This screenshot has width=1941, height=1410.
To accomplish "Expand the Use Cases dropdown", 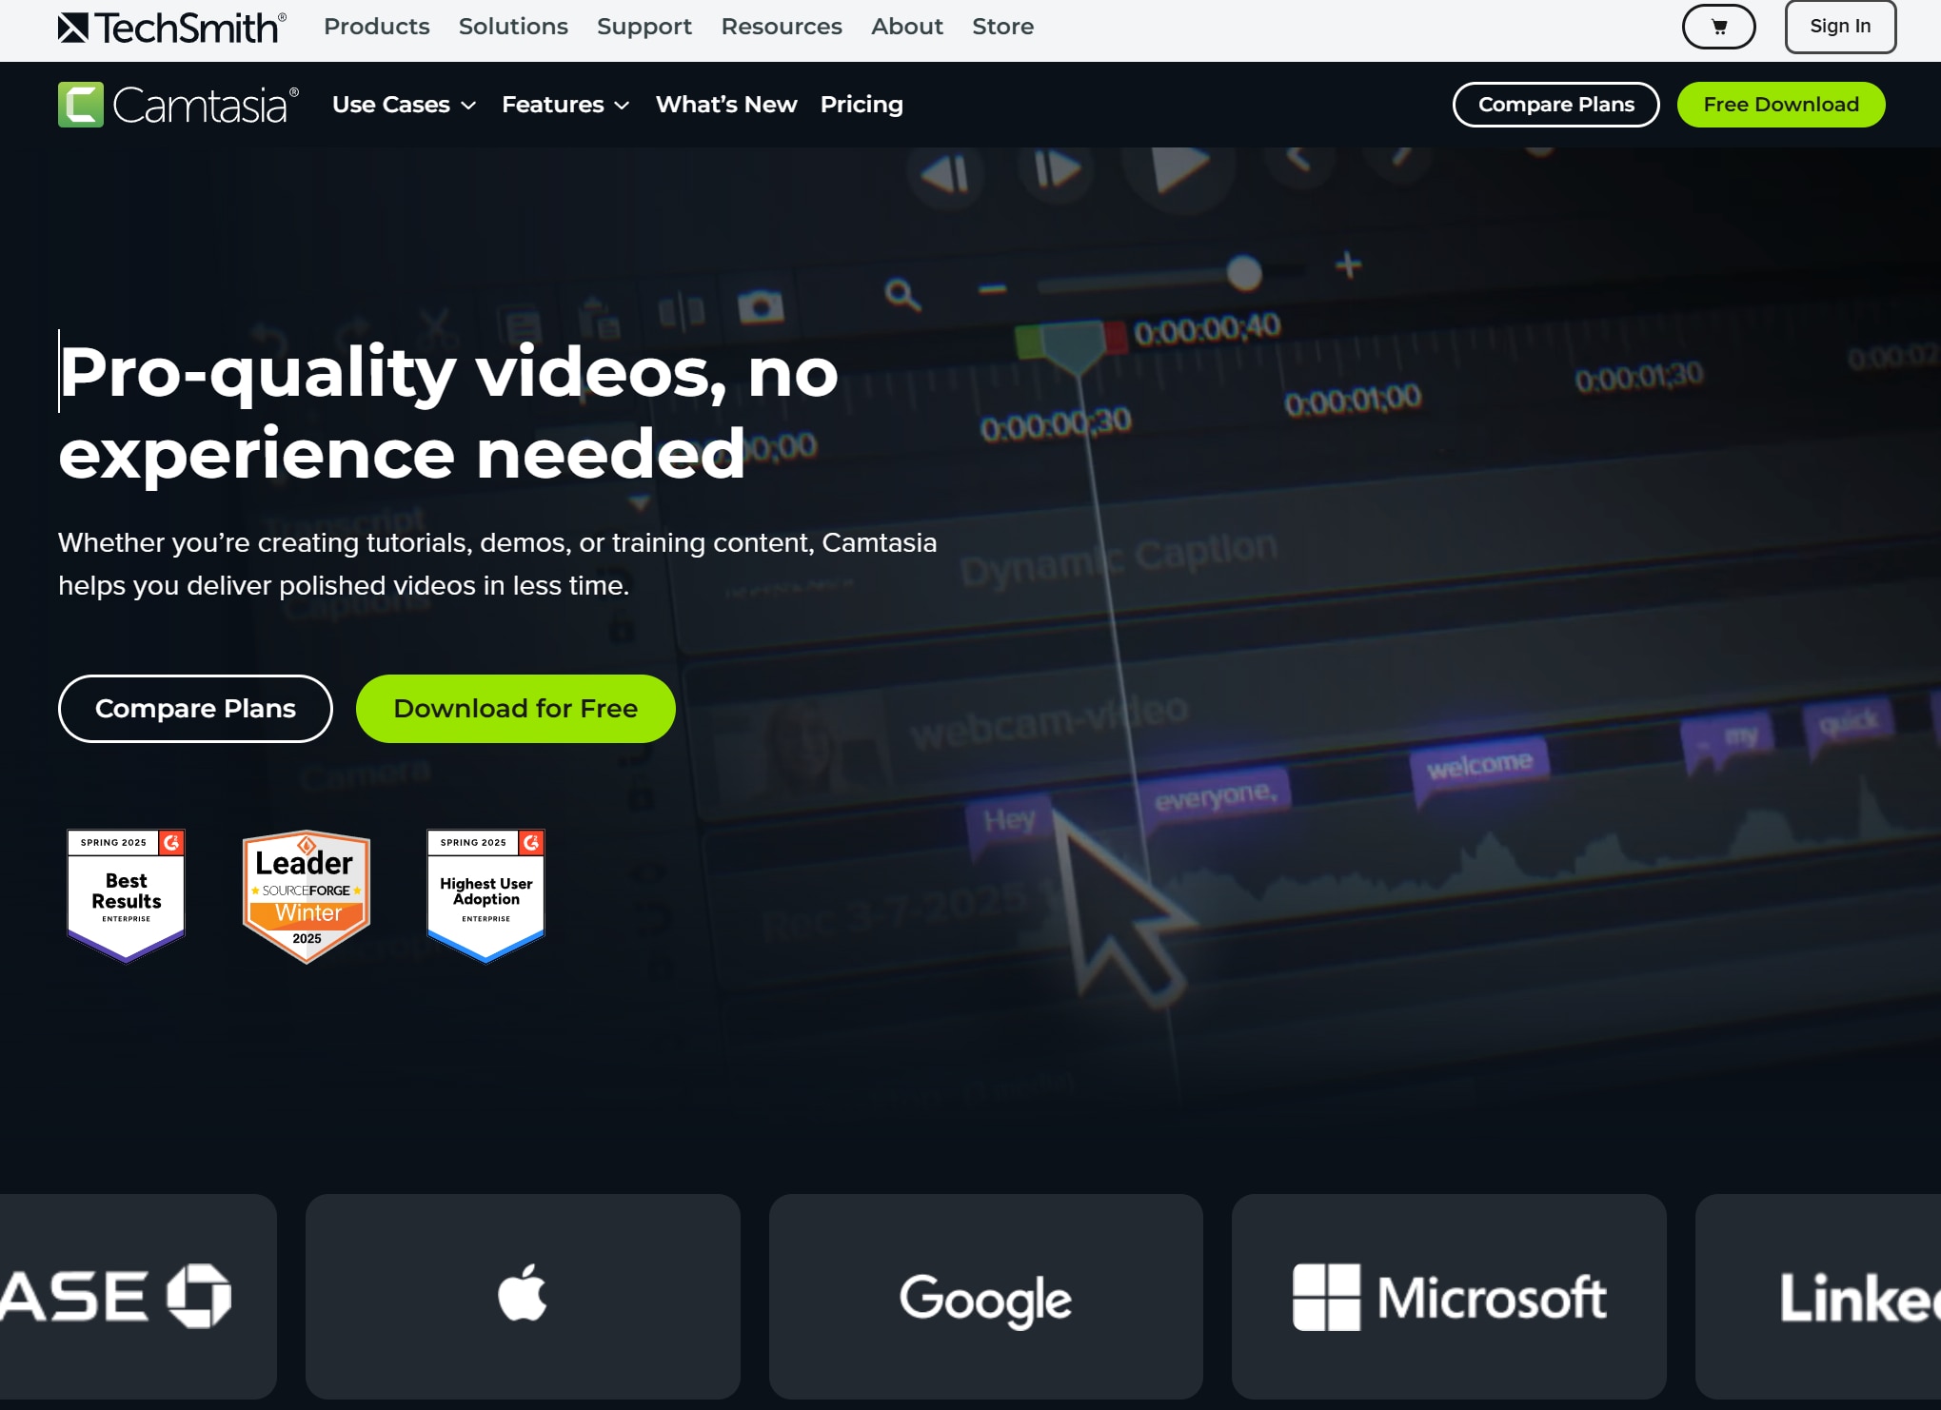I will click(x=404, y=105).
